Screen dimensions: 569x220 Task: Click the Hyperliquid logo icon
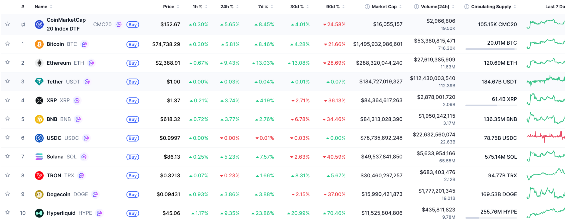pos(39,213)
